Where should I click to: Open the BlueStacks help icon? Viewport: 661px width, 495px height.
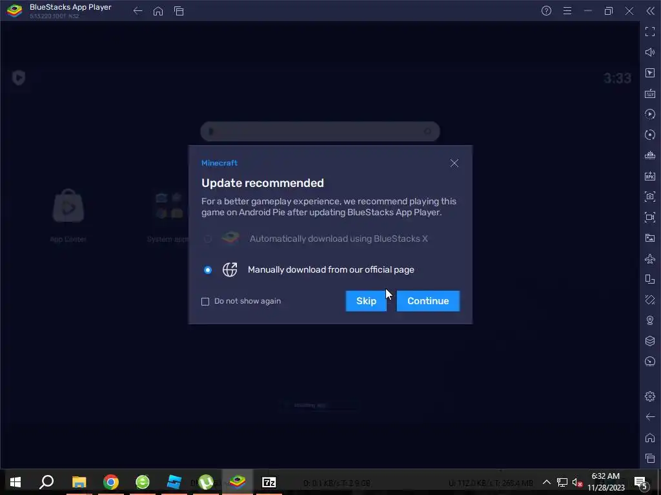pyautogui.click(x=546, y=11)
